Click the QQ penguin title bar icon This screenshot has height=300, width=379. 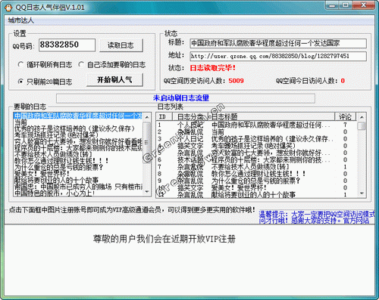(x=8, y=8)
